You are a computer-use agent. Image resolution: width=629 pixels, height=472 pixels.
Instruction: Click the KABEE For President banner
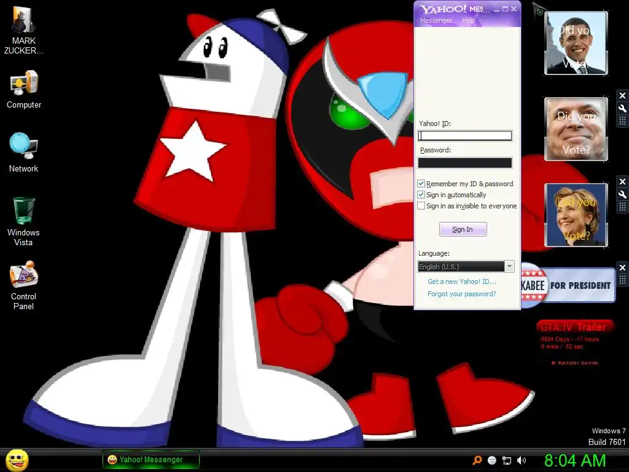click(568, 285)
